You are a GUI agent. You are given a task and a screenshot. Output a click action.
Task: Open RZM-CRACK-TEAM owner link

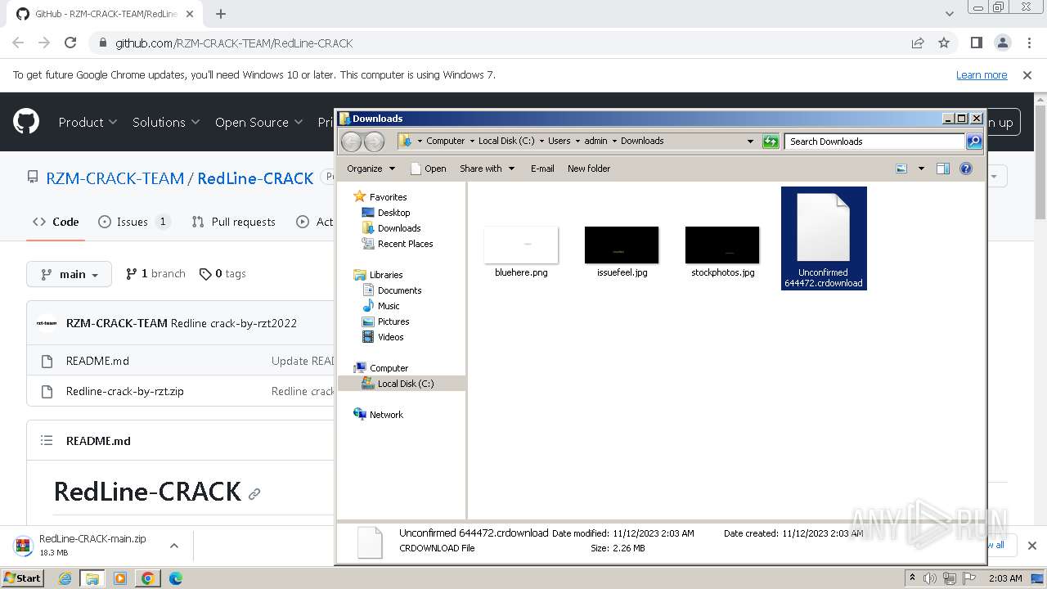pyautogui.click(x=115, y=178)
